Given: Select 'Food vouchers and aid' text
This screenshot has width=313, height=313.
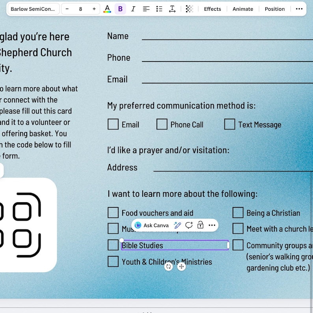Looking at the screenshot, I should pos(157,213).
